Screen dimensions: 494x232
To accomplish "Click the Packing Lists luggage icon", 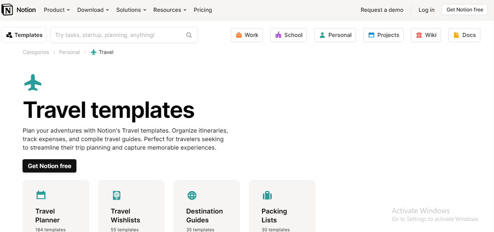I will click(267, 195).
